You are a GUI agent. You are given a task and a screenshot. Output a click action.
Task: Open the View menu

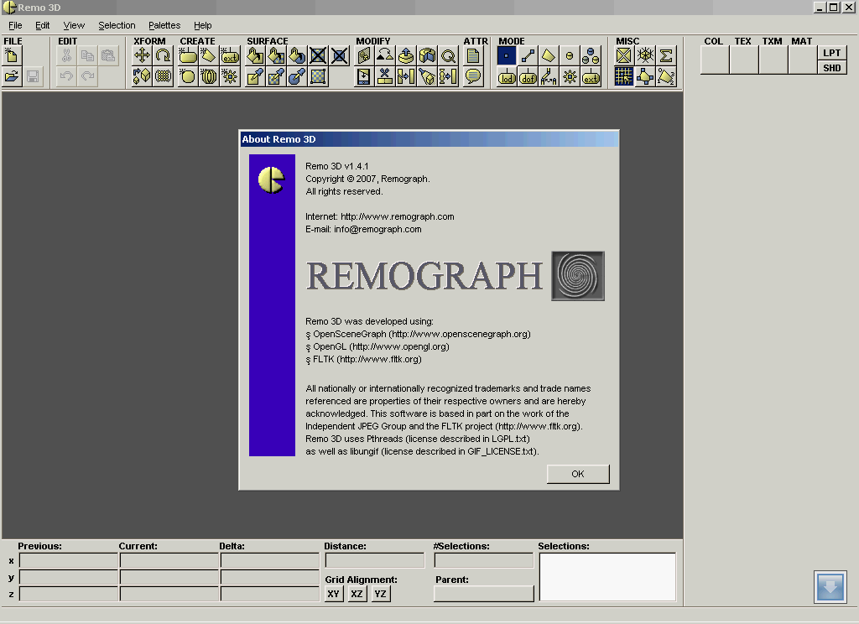pos(74,25)
